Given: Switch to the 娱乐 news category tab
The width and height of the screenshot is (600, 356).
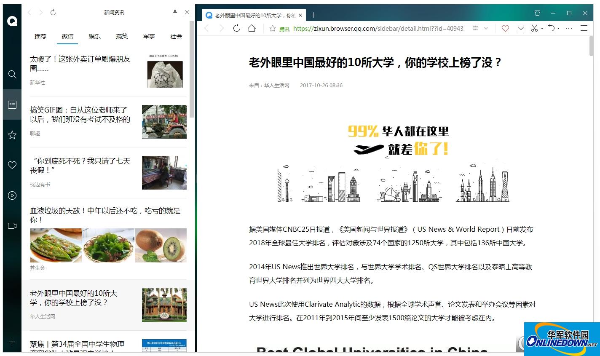Looking at the screenshot, I should (x=94, y=36).
